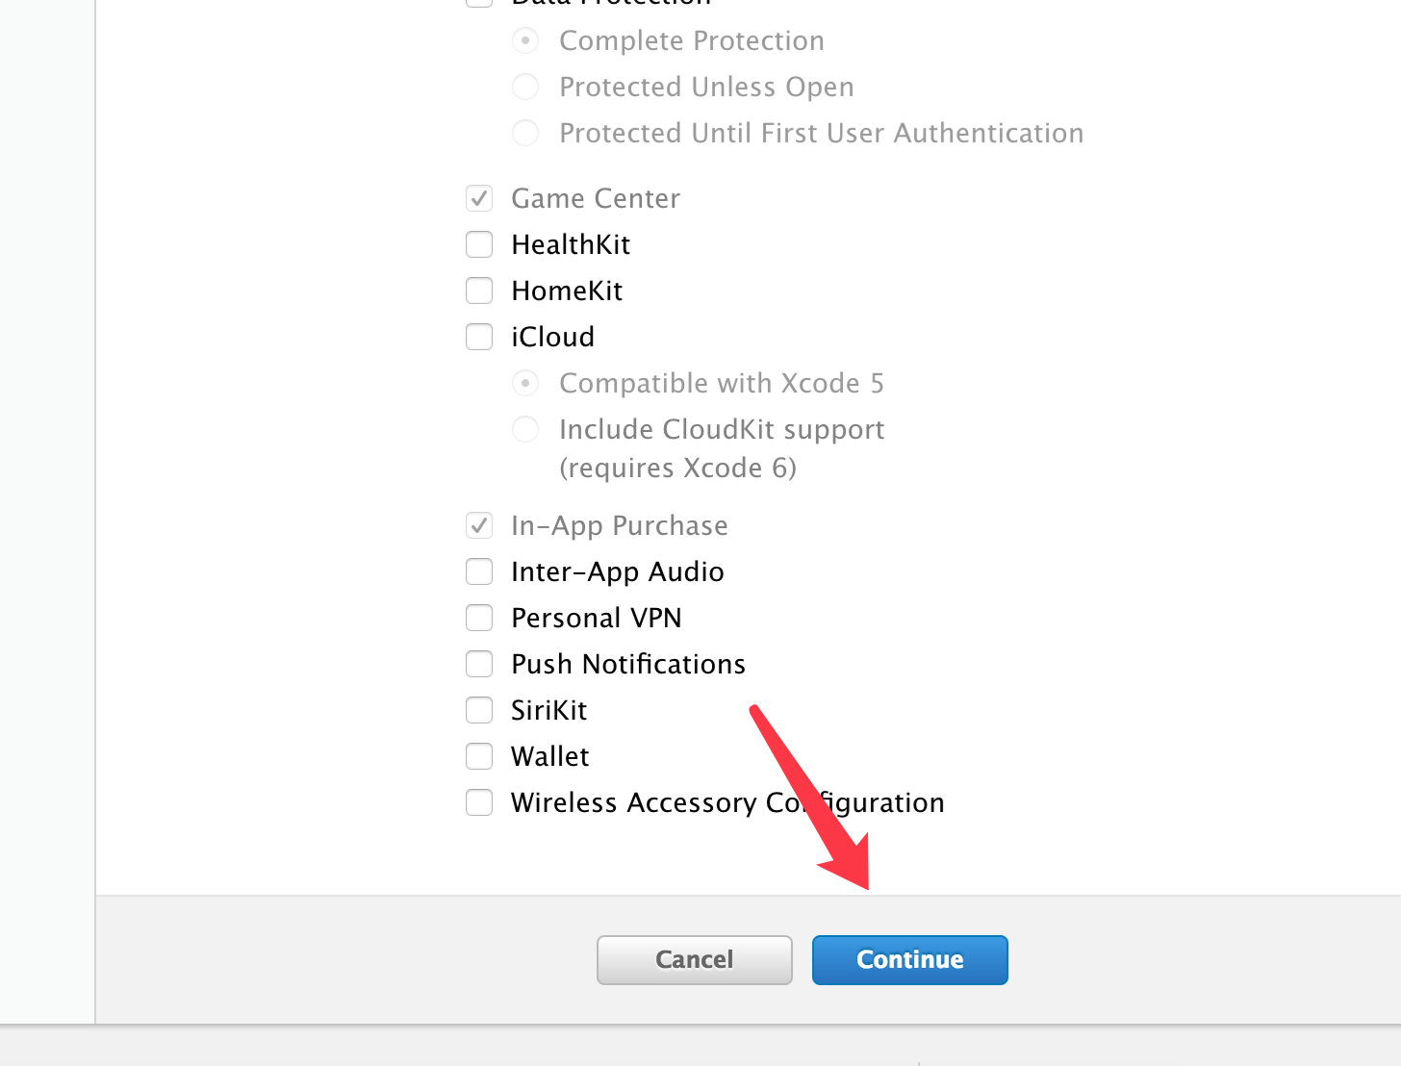Enable the SiriKit checkbox

coord(479,710)
